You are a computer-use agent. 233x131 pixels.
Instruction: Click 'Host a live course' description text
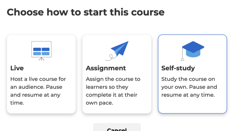(38, 91)
